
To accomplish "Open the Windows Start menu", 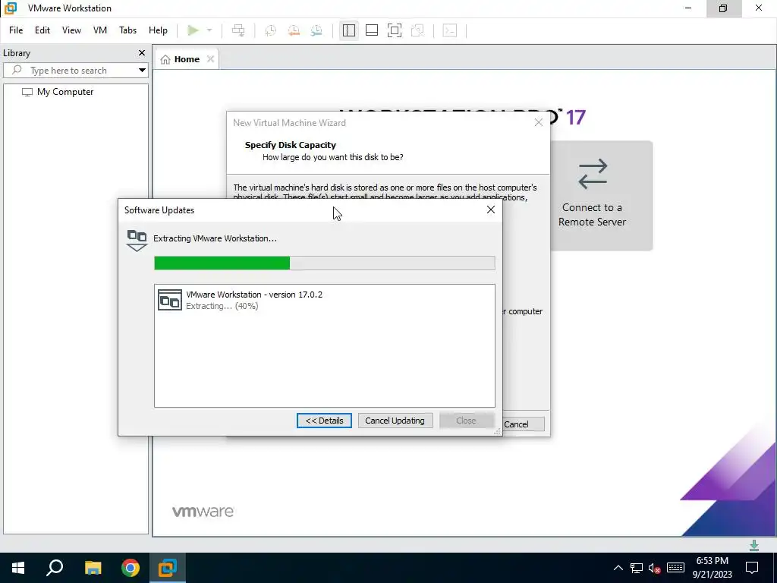I will [x=18, y=568].
